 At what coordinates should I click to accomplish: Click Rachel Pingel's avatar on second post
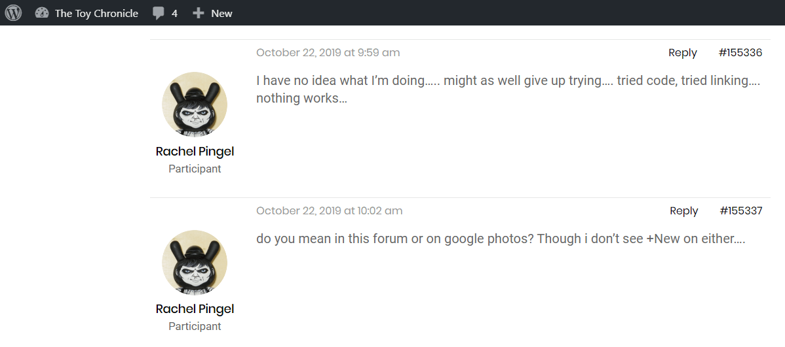click(195, 263)
